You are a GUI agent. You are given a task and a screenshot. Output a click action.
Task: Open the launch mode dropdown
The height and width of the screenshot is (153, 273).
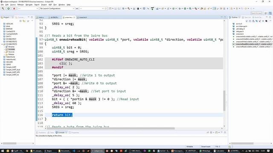(28, 8)
